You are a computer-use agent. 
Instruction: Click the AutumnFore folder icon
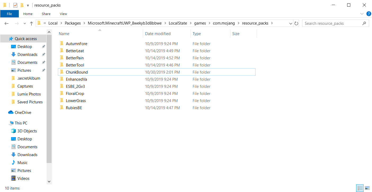pos(62,44)
